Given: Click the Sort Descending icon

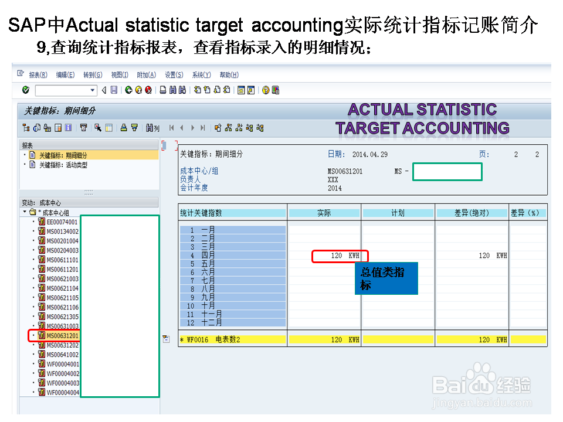Looking at the screenshot, I should [x=134, y=128].
